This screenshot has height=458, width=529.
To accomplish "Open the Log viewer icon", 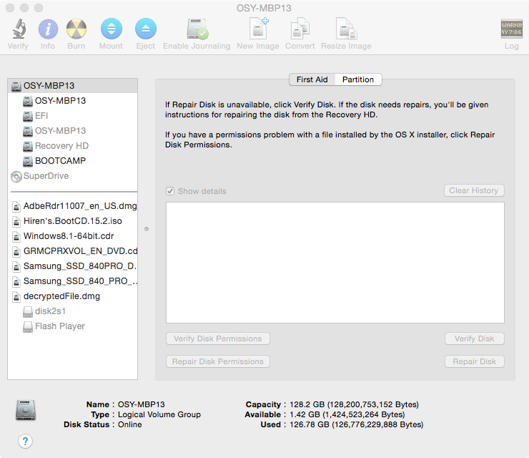I will tap(511, 29).
